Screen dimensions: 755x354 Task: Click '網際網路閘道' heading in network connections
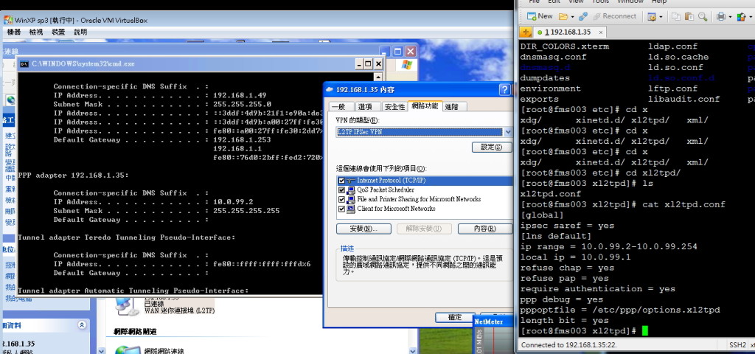point(136,332)
